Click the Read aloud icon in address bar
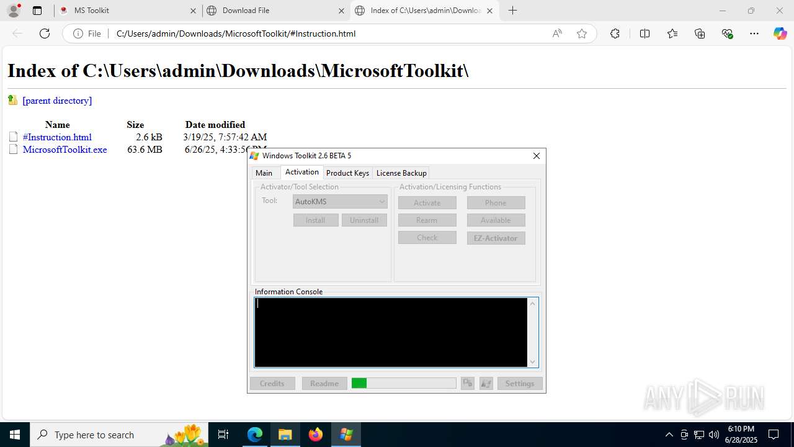The width and height of the screenshot is (794, 447). tap(557, 34)
